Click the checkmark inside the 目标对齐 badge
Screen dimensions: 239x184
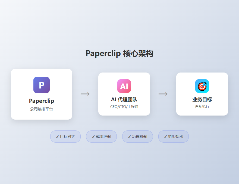57,137
